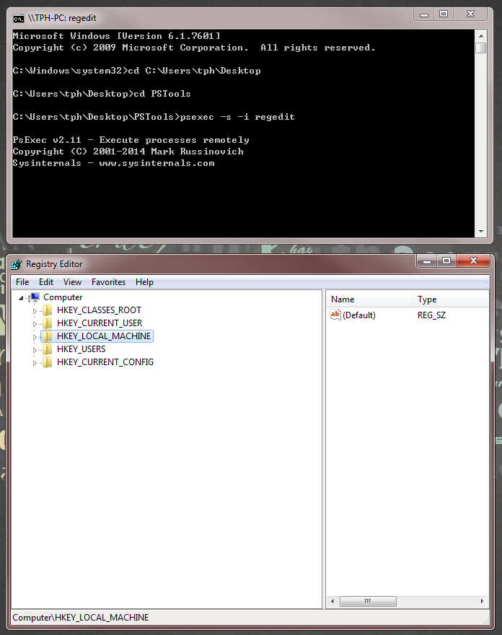This screenshot has height=635, width=502.
Task: Select the HKEY_USERS key
Action: [x=82, y=349]
